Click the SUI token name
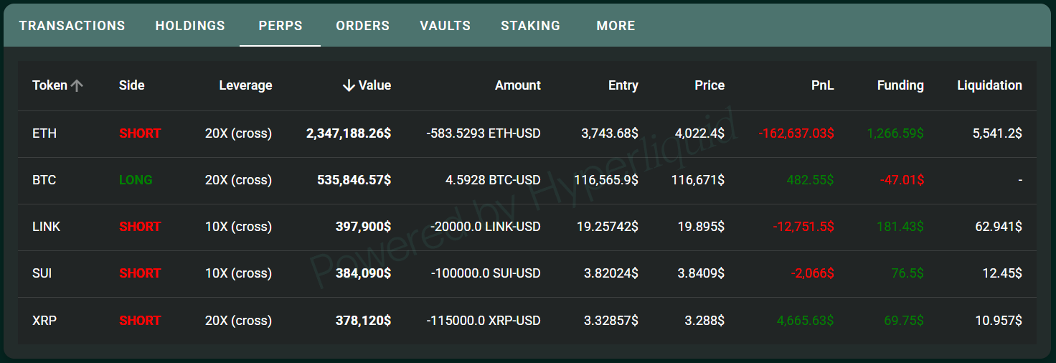Image resolution: width=1056 pixels, height=363 pixels. 42,273
